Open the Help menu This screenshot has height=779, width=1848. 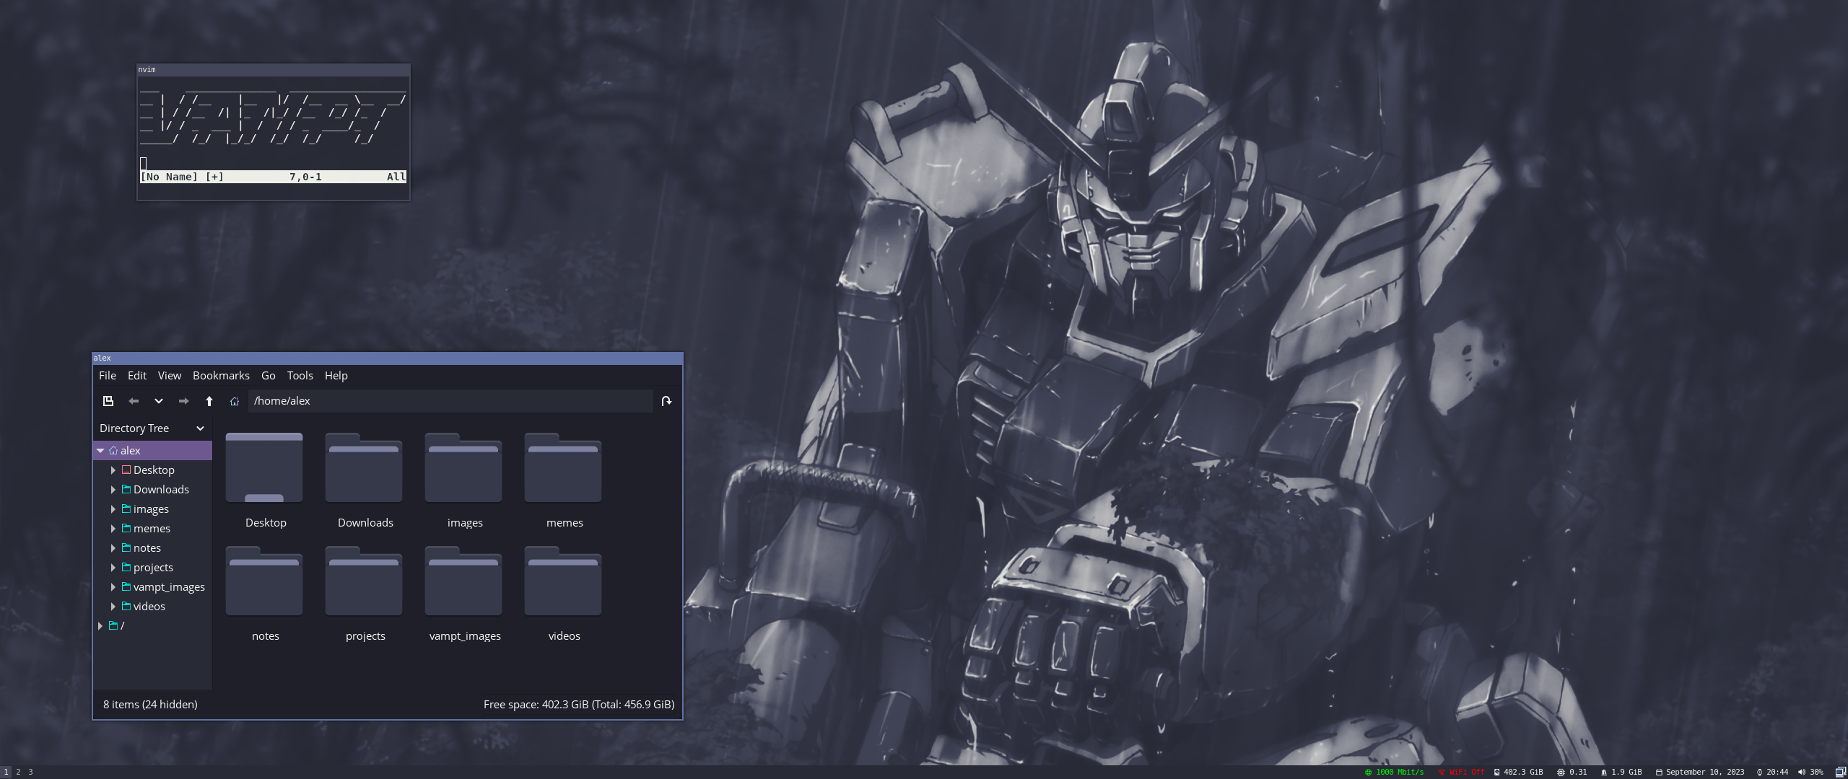[336, 376]
